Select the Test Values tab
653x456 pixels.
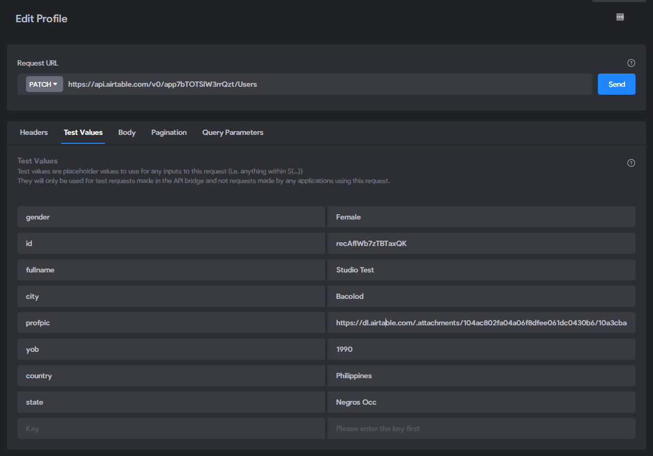83,132
